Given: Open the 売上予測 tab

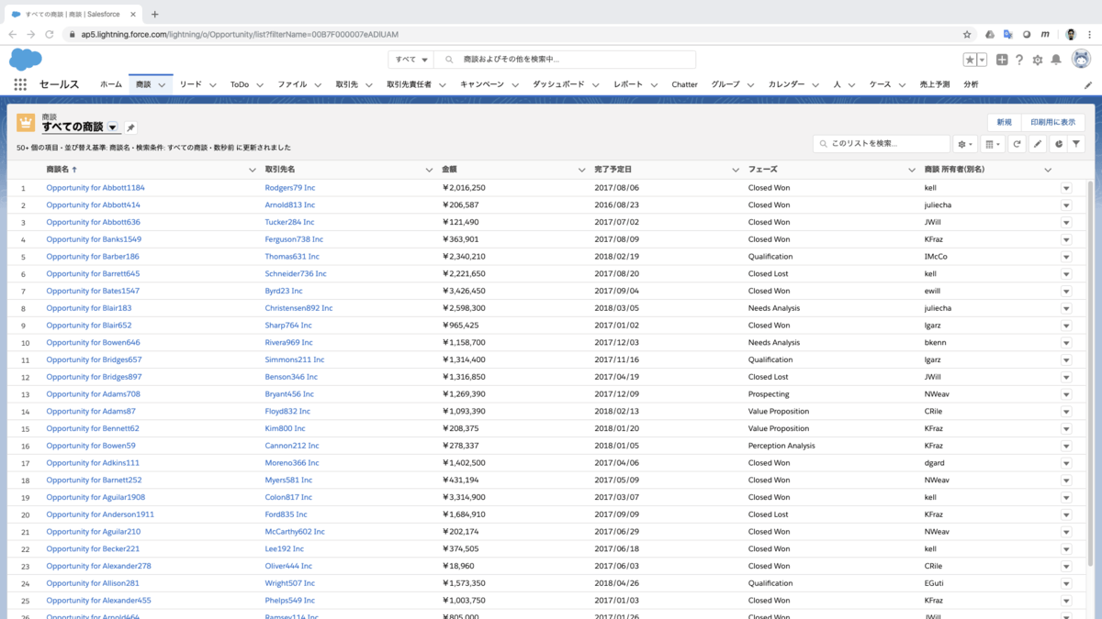Looking at the screenshot, I should (x=934, y=84).
